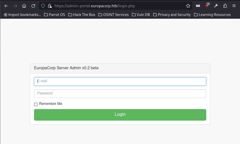This screenshot has height=144, width=240.
Task: Open the Vuln DB bookmarks folder
Action: pos(141,15)
